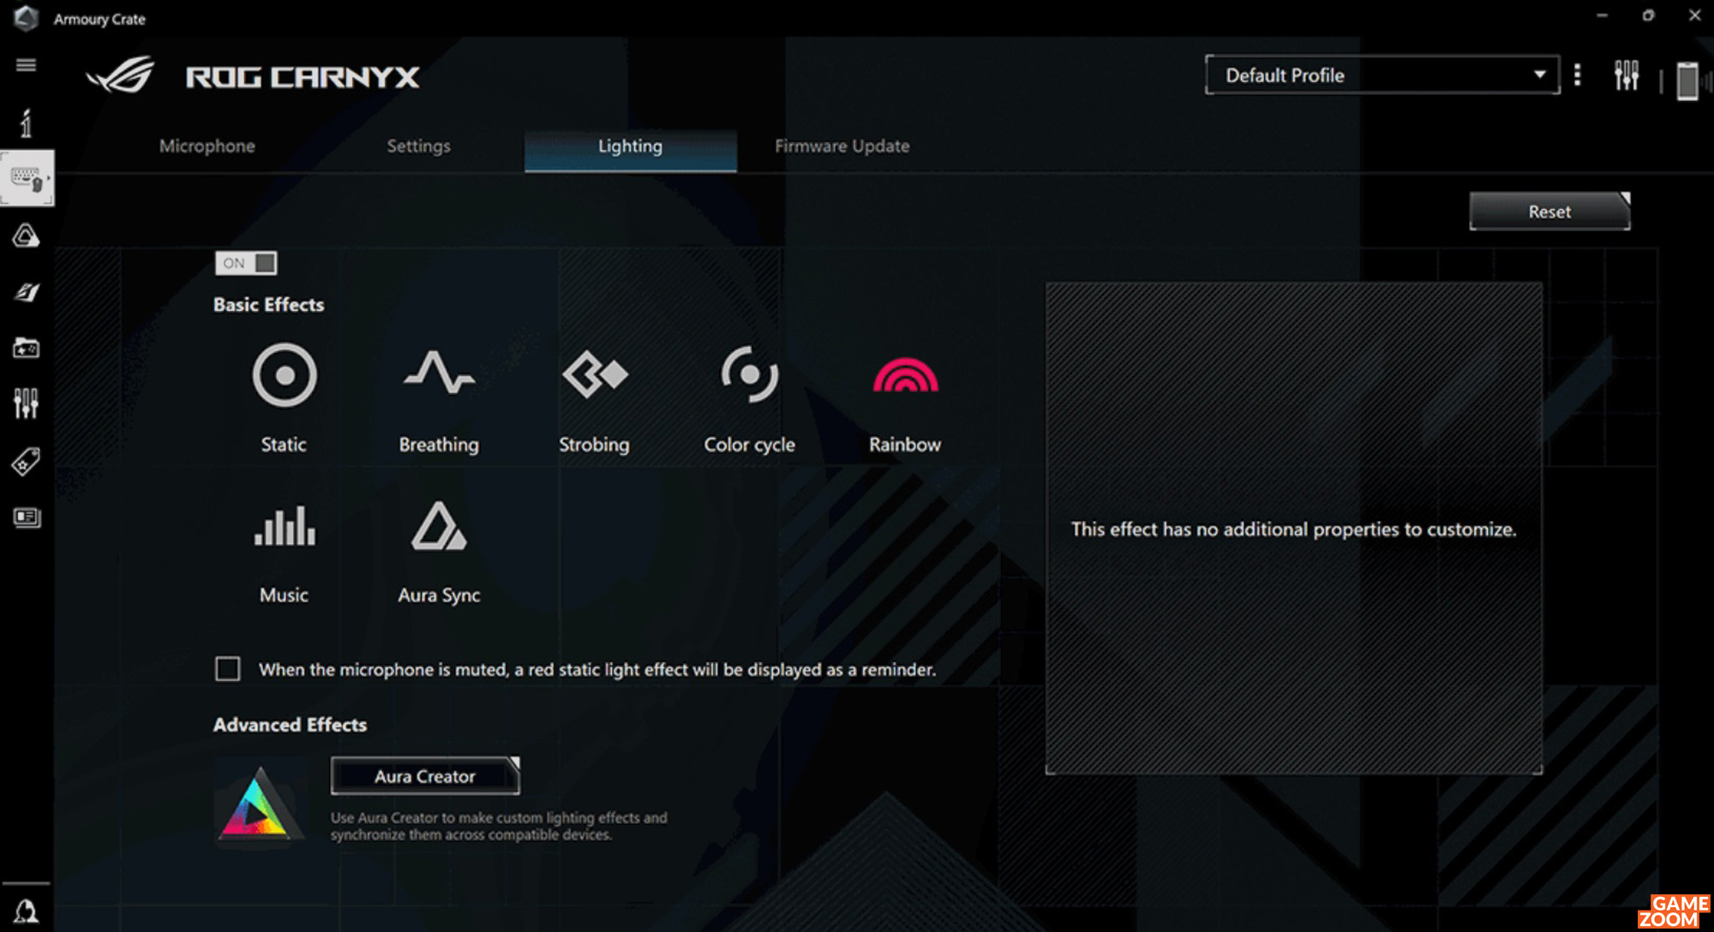
Task: Click the Armoury Crate title bar icon
Action: 26,18
